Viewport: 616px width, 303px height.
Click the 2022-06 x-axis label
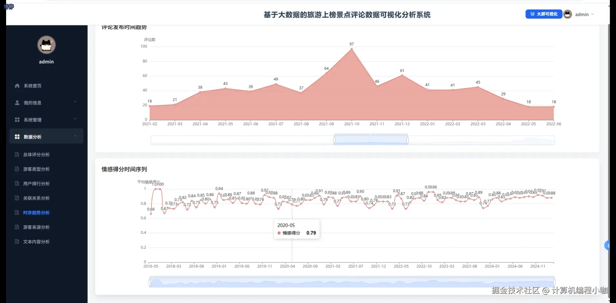[553, 124]
